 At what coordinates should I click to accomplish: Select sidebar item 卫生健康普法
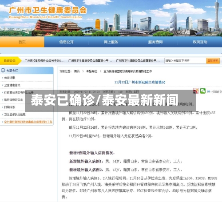tap(12, 85)
